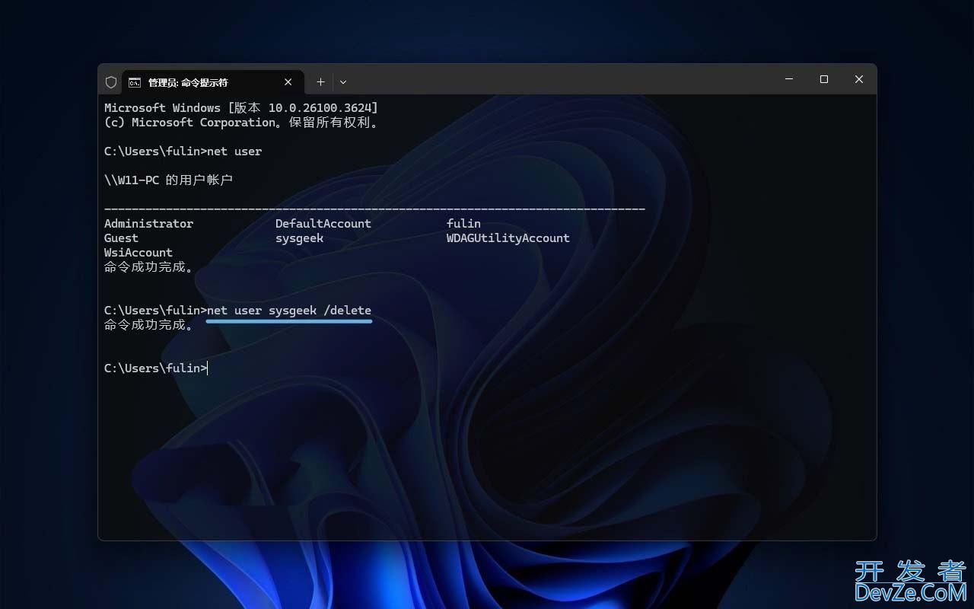This screenshot has height=609, width=974.
Task: Close the Command Prompt tab
Action: [288, 81]
